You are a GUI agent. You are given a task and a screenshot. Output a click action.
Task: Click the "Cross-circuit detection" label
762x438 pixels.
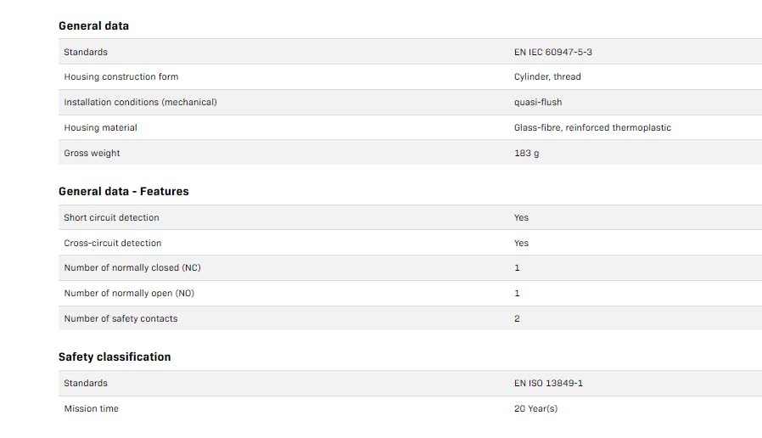point(112,243)
